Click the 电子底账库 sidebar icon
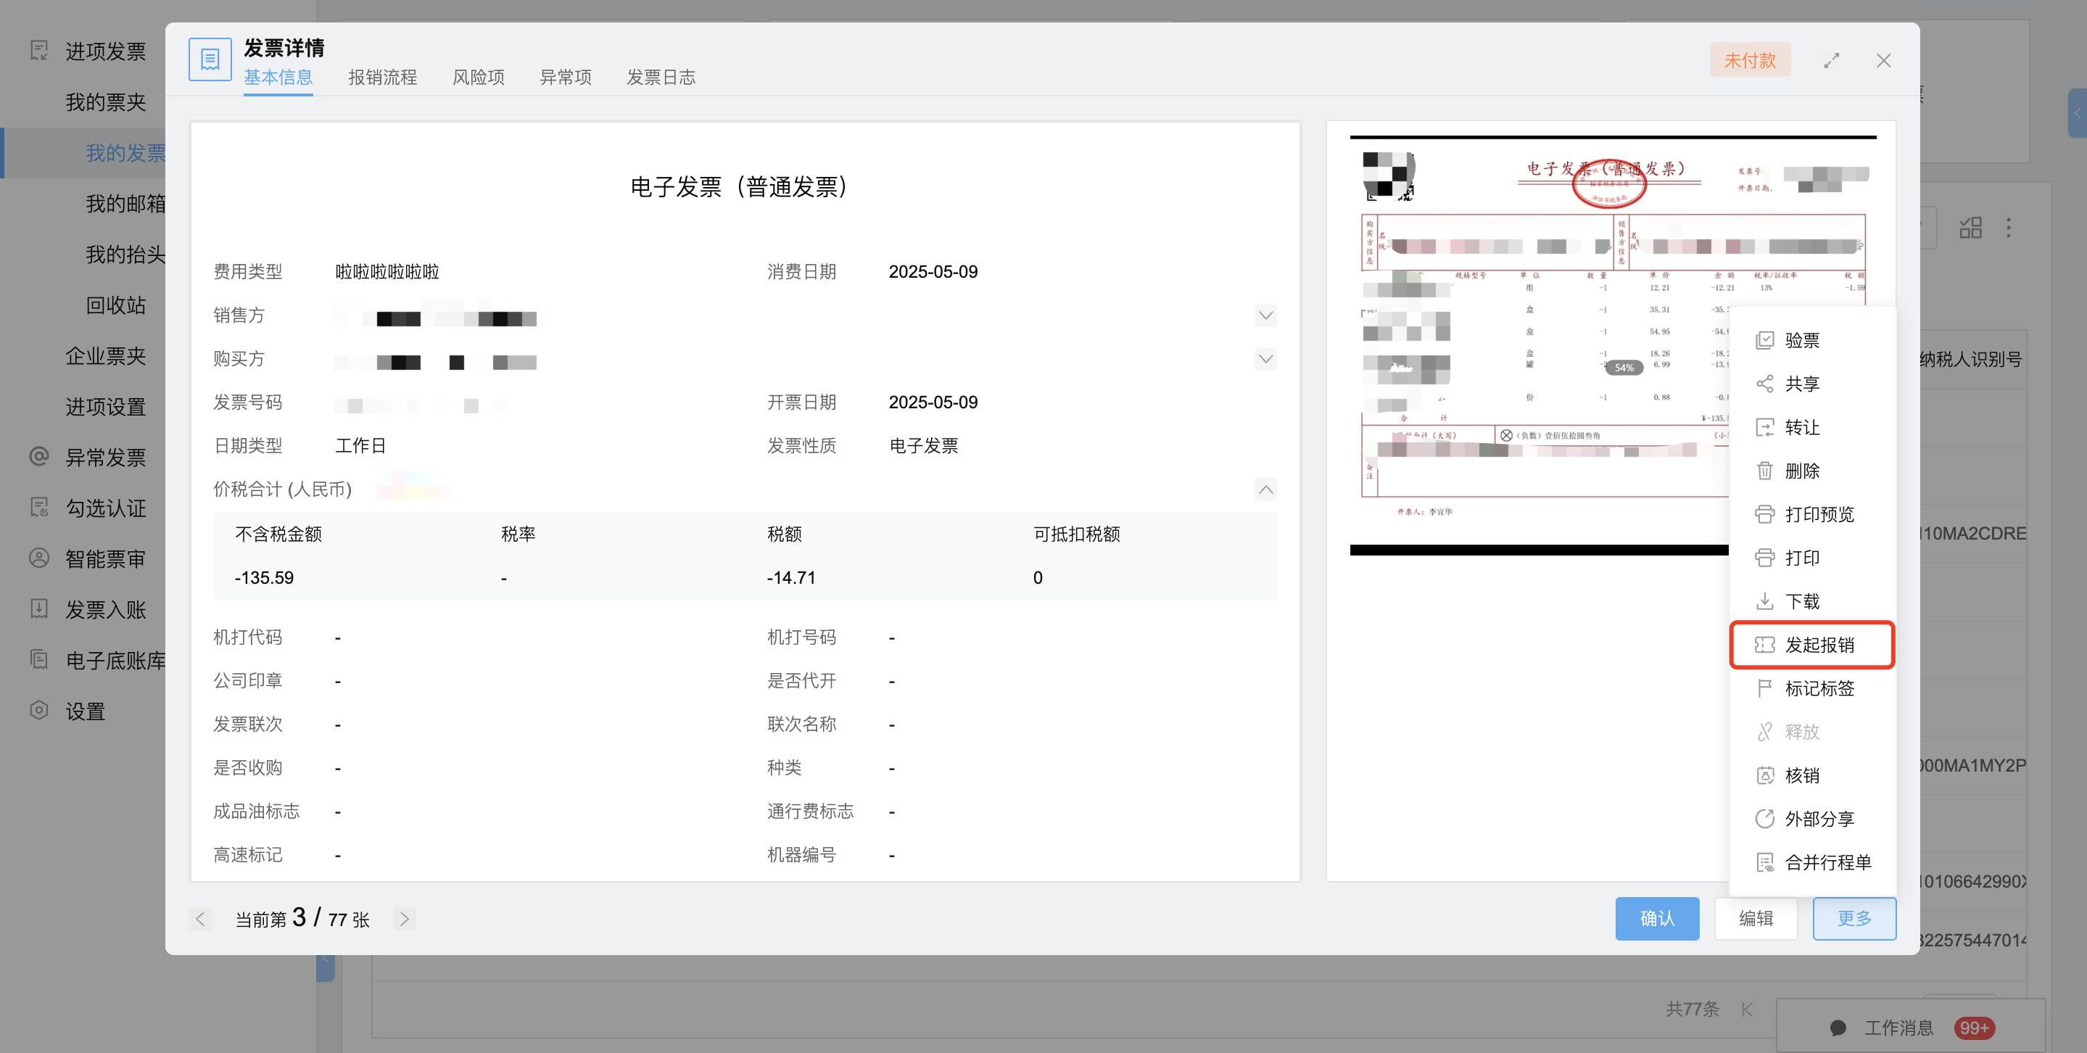Image resolution: width=2087 pixels, height=1053 pixels. pos(39,660)
